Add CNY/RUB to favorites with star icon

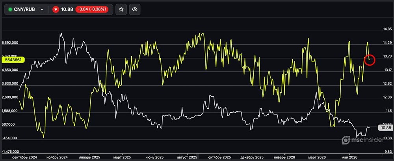tap(121, 9)
